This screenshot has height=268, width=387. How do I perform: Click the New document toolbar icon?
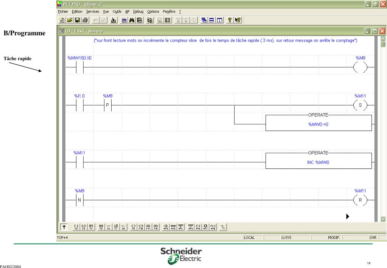62,20
